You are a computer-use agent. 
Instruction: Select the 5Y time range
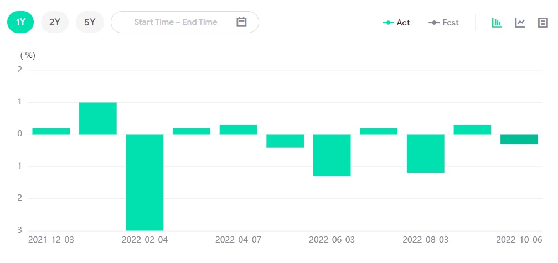(90, 22)
